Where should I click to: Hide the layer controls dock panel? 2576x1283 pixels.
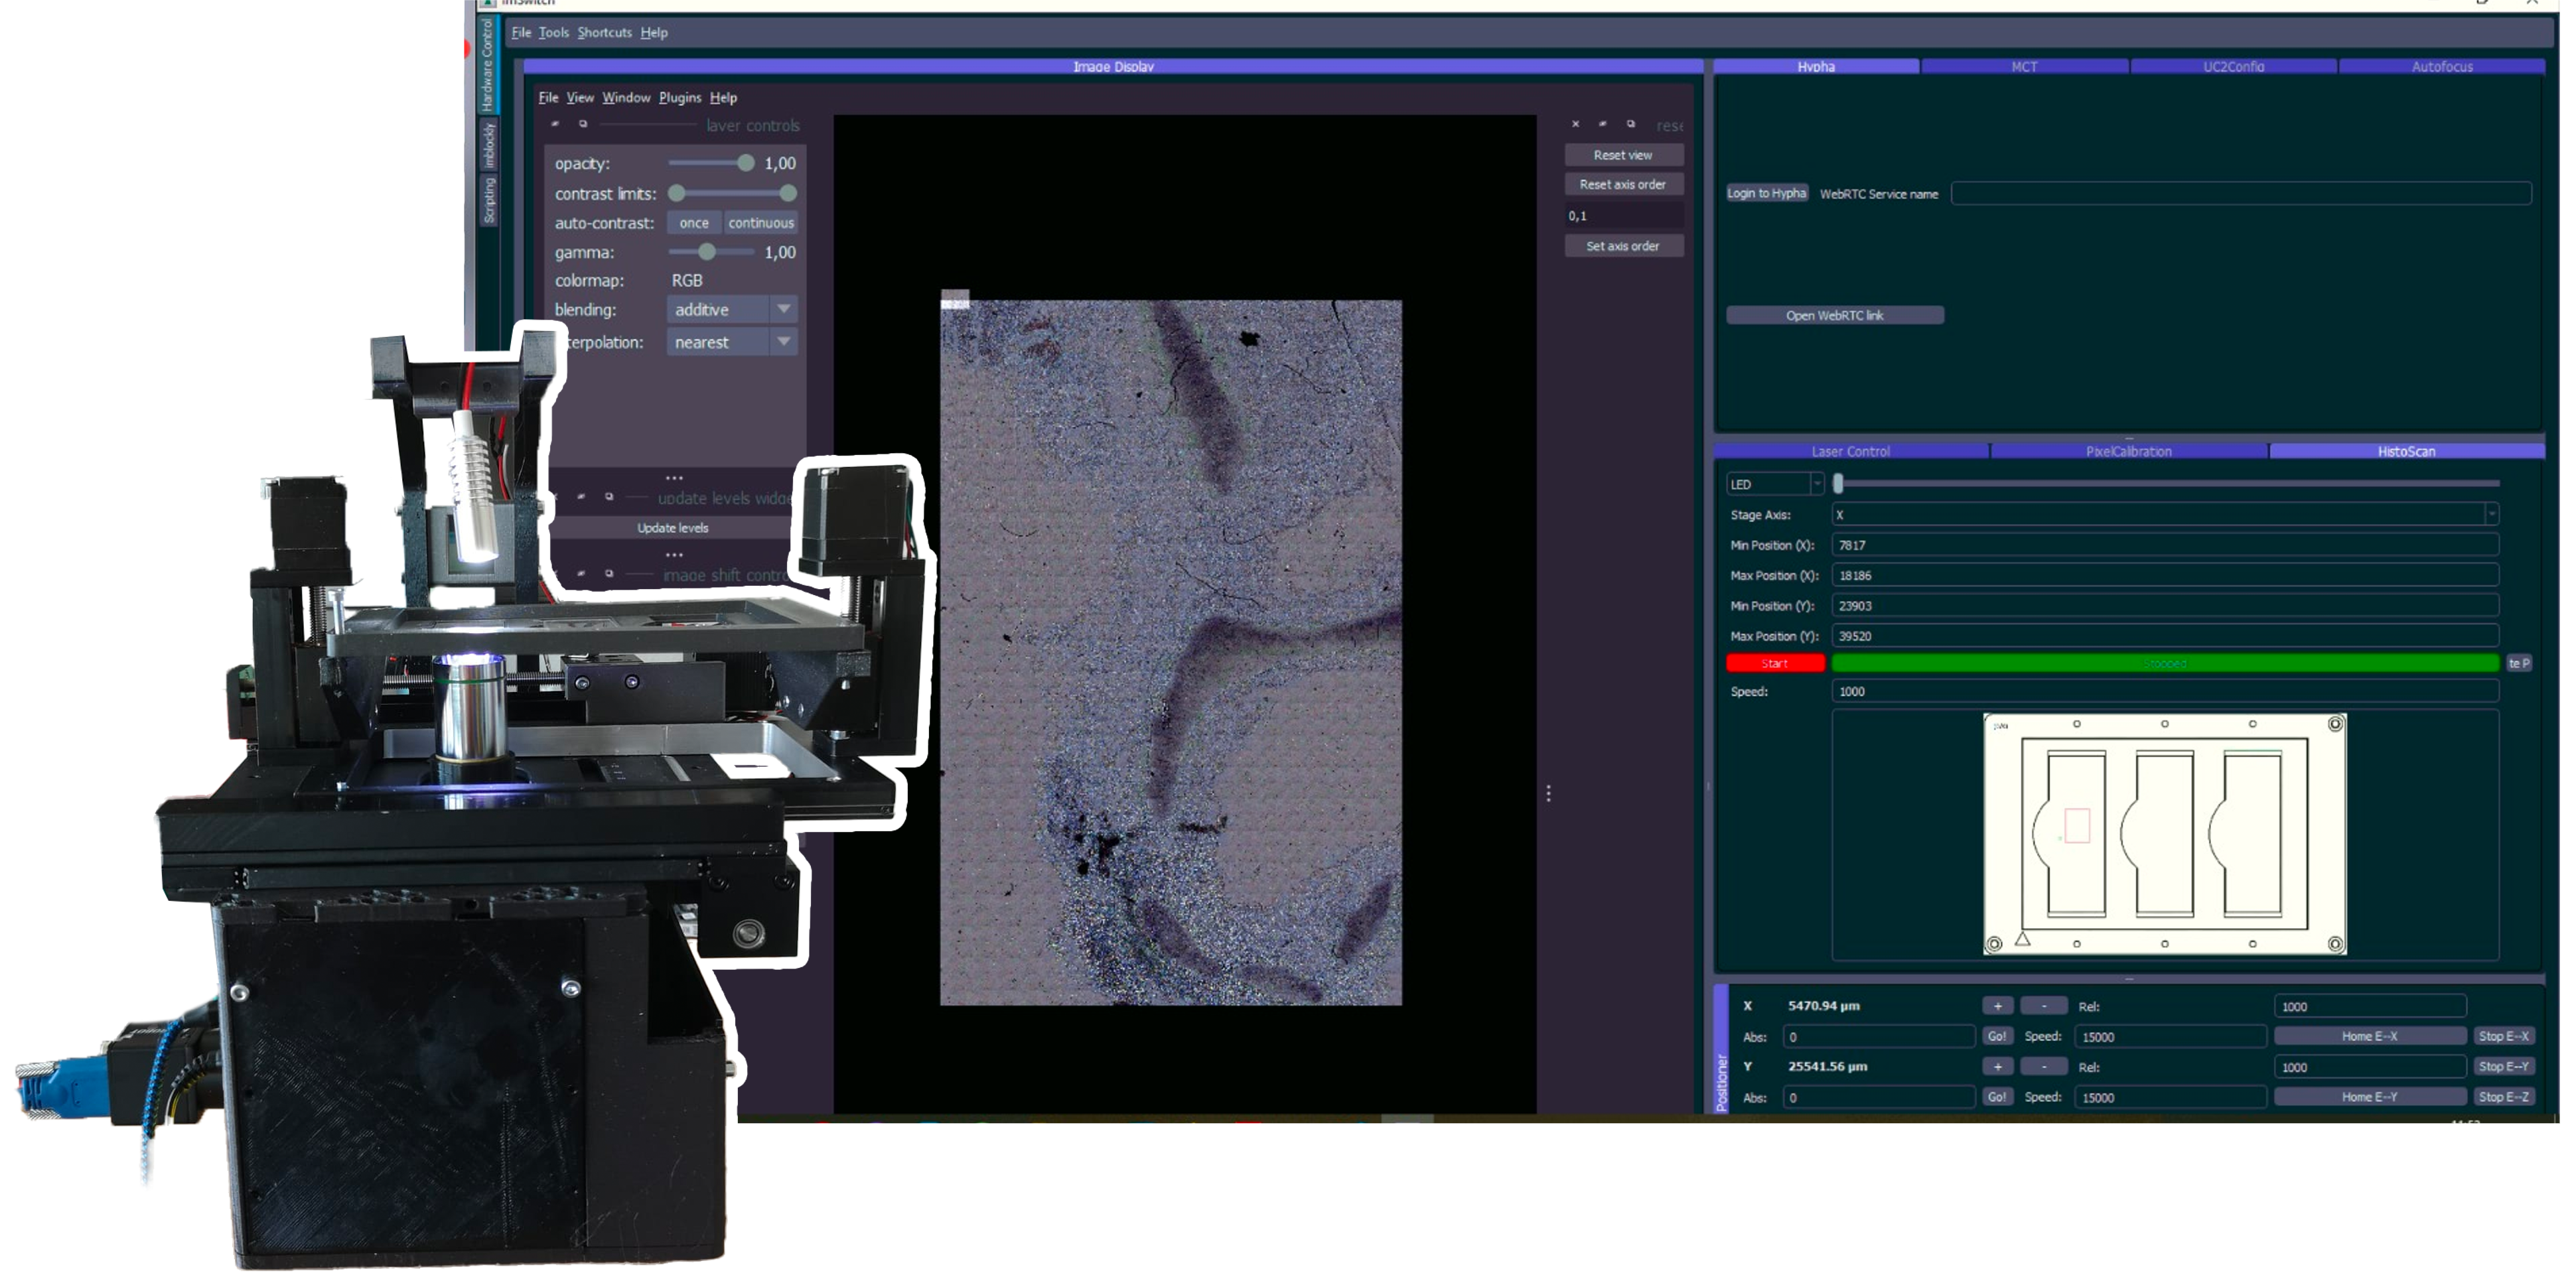pyautogui.click(x=555, y=124)
